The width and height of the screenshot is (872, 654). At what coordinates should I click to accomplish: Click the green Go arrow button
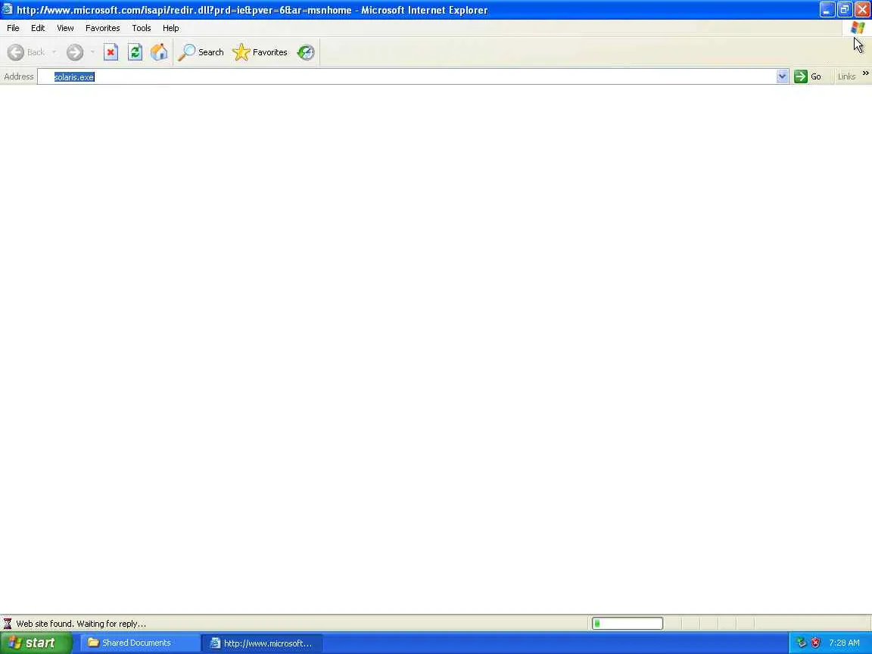click(808, 76)
